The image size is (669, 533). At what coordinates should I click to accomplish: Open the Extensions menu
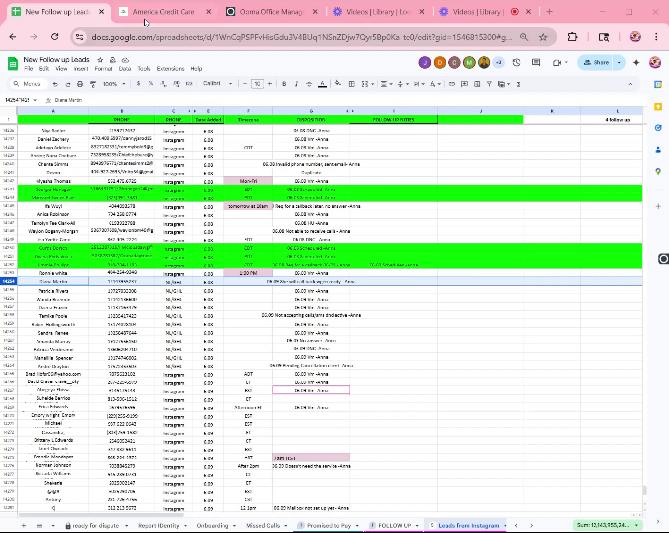[170, 69]
